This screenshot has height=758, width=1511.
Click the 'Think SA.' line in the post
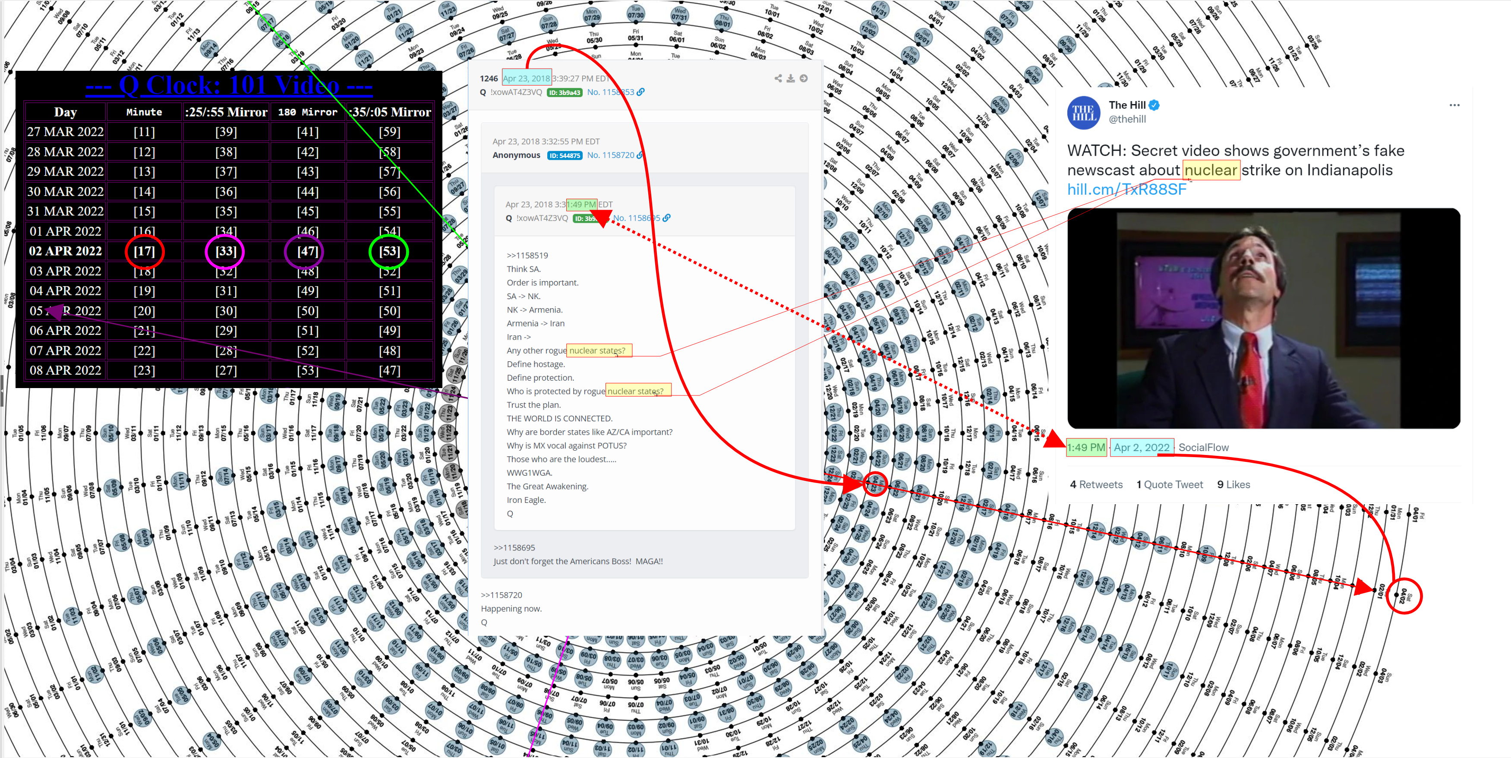click(x=524, y=269)
